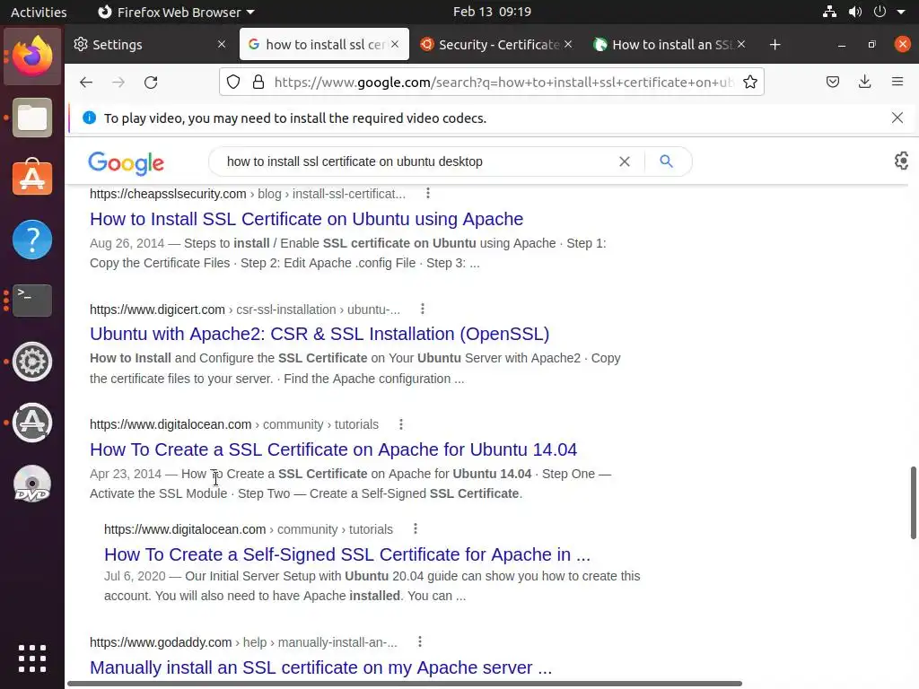This screenshot has height=689, width=919.
Task: Clear the Google search box text
Action: [625, 161]
